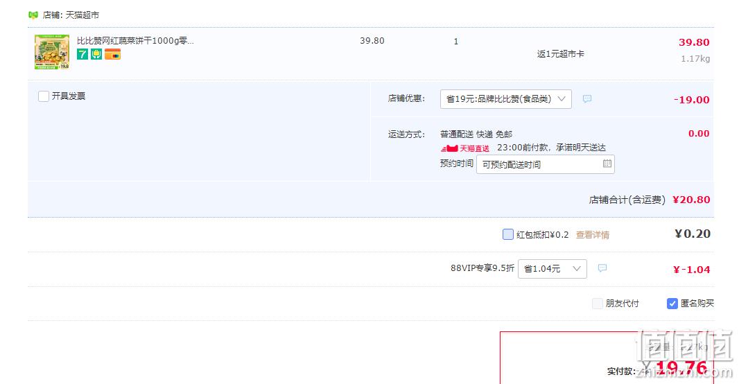The image size is (739, 384).
Task: Click the comment icon beside store discount
Action: [x=586, y=99]
